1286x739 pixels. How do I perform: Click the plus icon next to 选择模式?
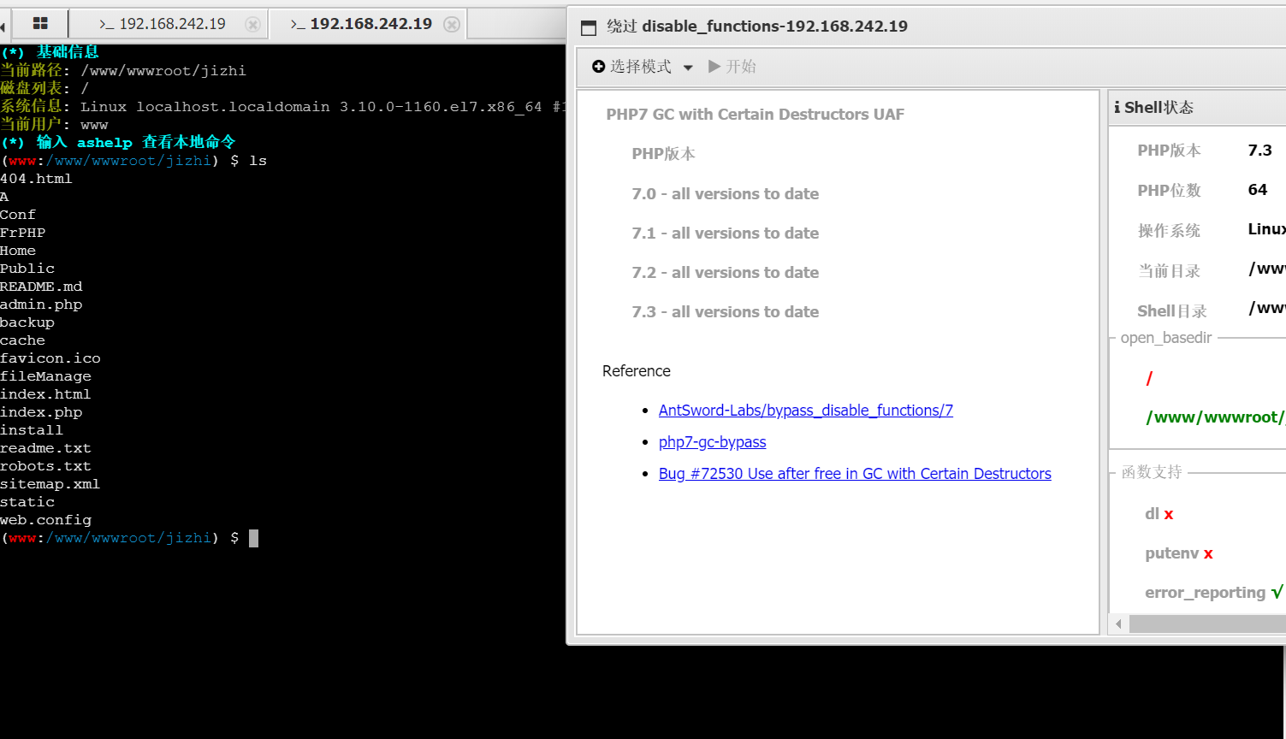pos(599,67)
